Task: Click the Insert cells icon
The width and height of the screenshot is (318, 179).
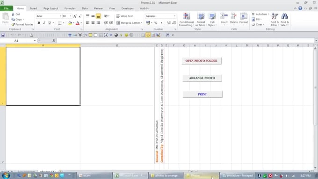Action: click(224, 16)
